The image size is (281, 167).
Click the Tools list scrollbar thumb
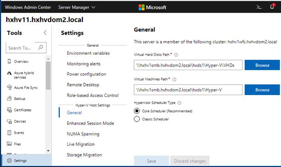(x=48, y=76)
